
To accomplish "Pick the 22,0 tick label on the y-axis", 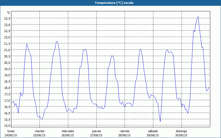I will 7,37.
